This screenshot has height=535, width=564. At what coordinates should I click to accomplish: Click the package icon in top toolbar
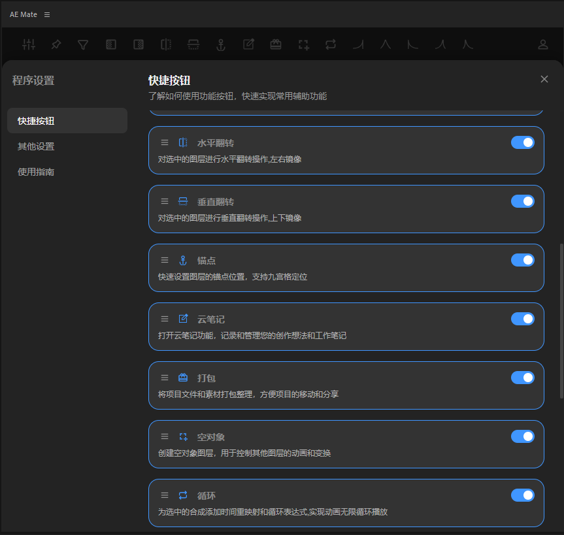(276, 44)
